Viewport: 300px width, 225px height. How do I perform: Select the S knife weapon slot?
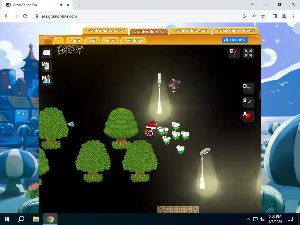tap(248, 102)
